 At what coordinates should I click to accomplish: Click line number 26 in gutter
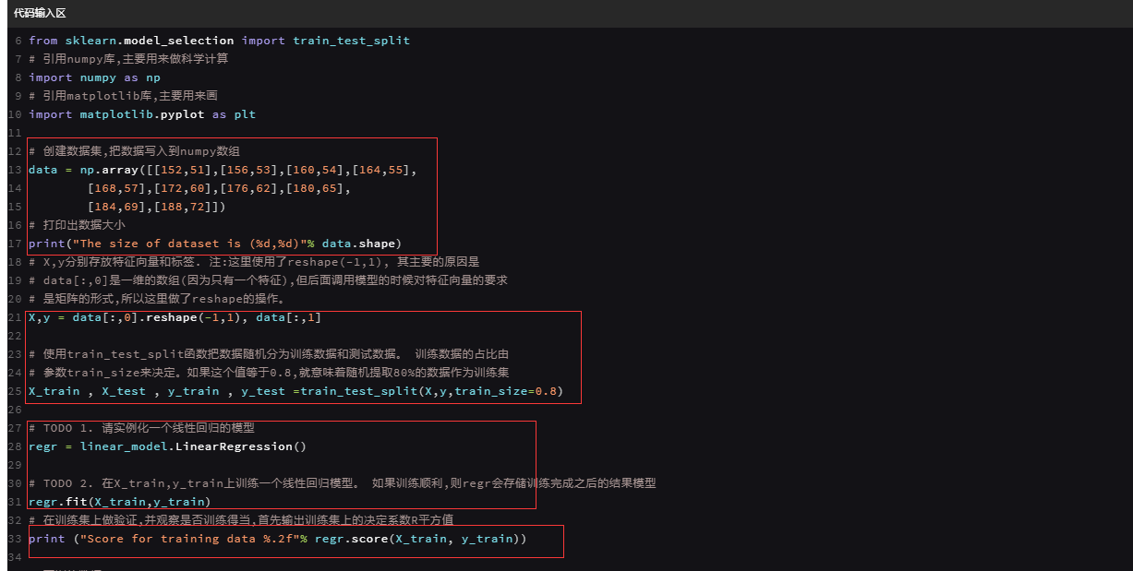(14, 410)
